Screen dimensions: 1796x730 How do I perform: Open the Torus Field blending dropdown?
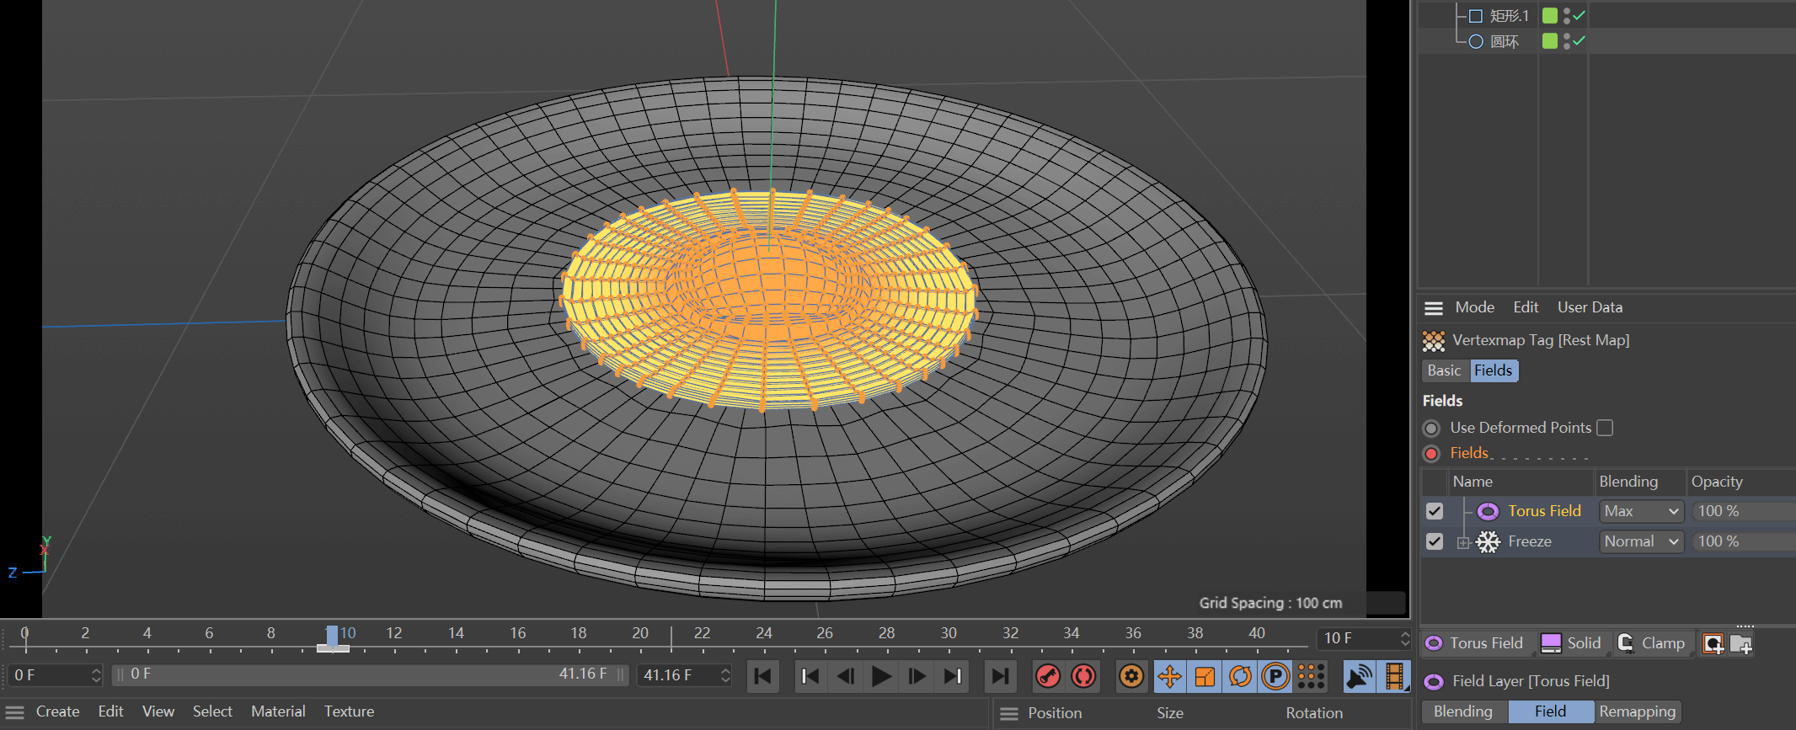[x=1641, y=511]
